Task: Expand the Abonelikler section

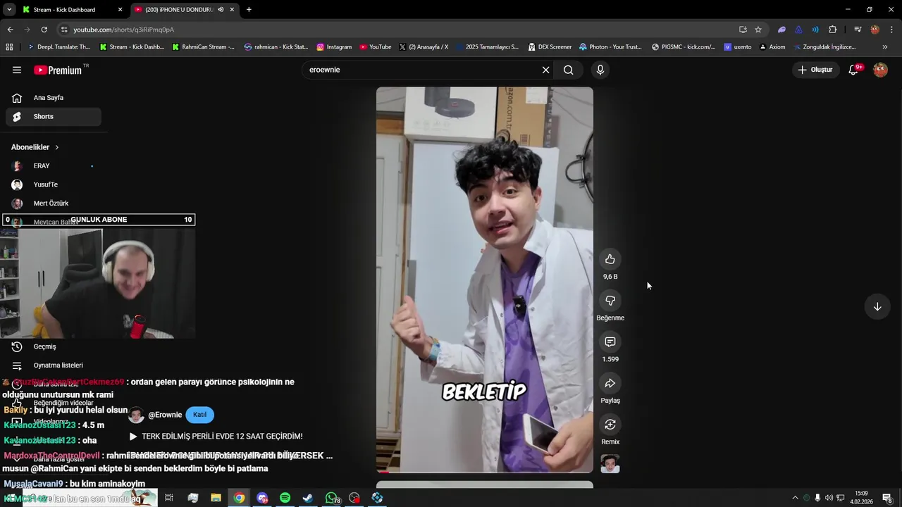Action: tap(35, 147)
